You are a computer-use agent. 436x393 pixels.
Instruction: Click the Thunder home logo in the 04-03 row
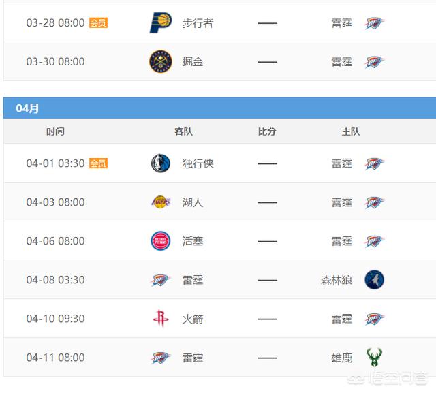click(374, 202)
